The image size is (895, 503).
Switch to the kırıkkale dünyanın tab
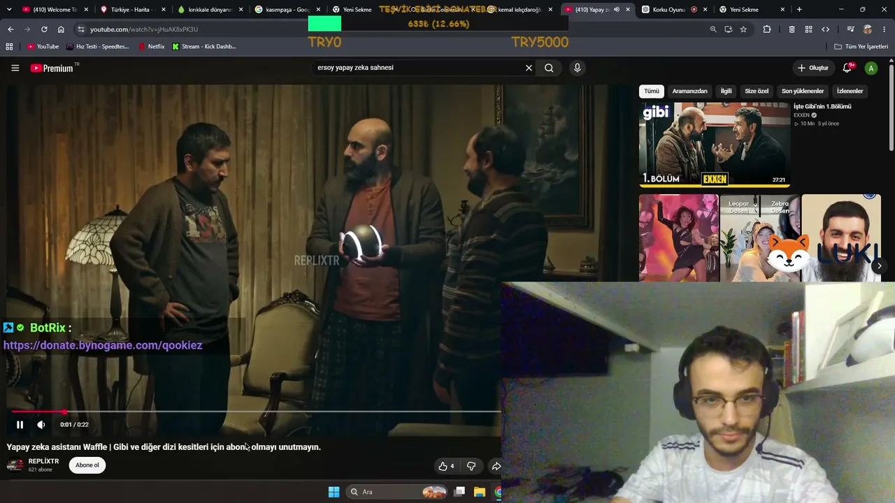click(209, 10)
